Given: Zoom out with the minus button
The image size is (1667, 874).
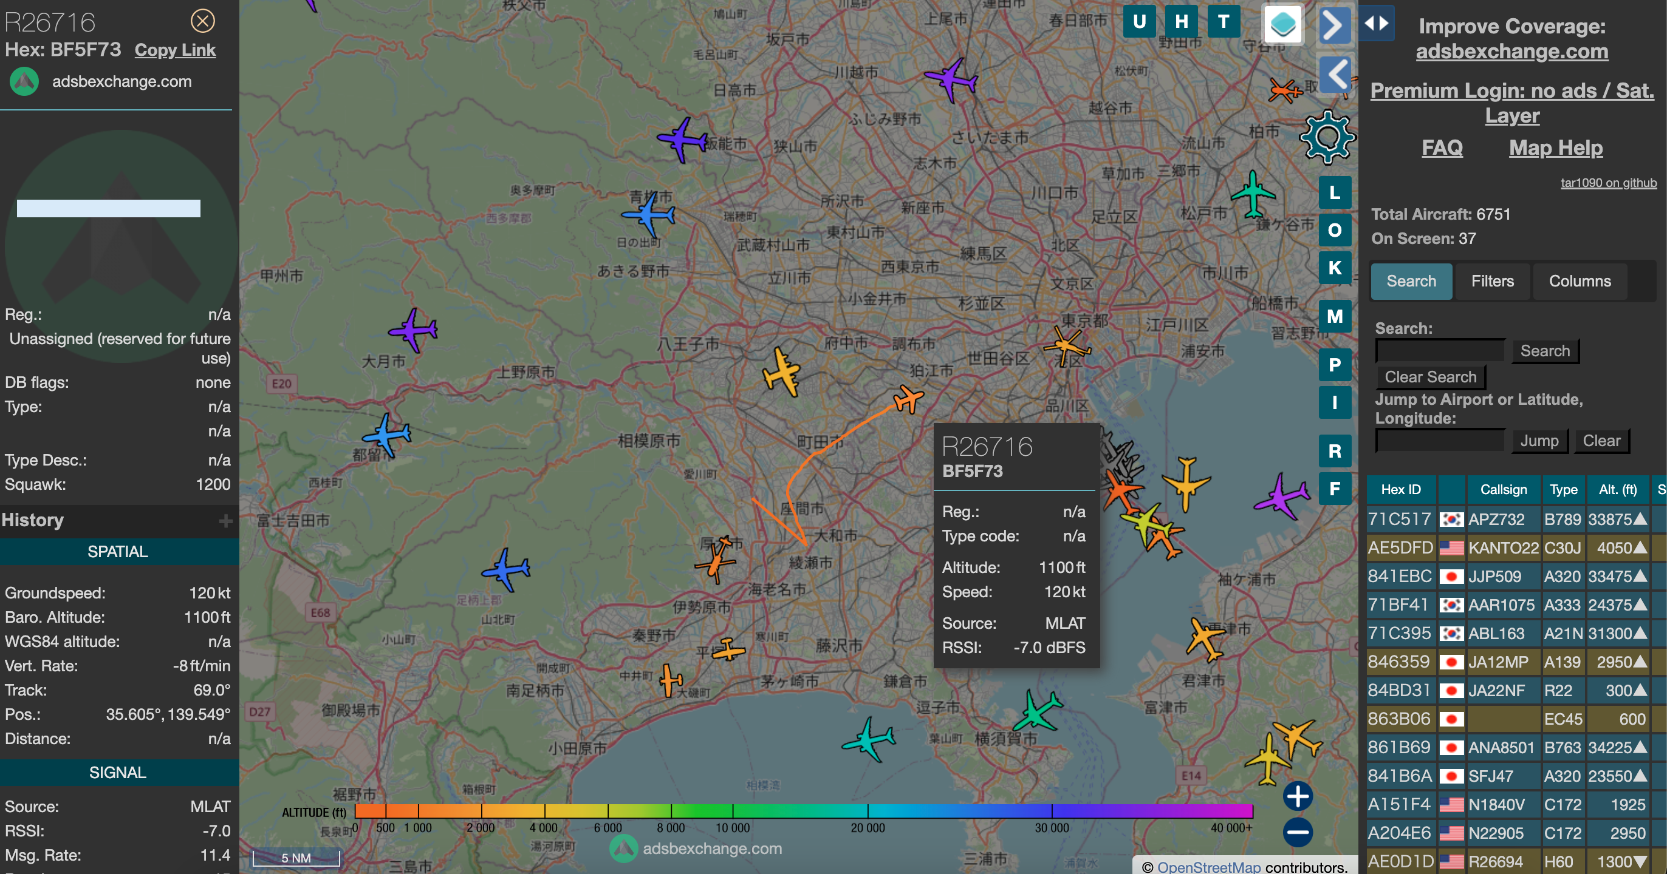Looking at the screenshot, I should pos(1298,833).
